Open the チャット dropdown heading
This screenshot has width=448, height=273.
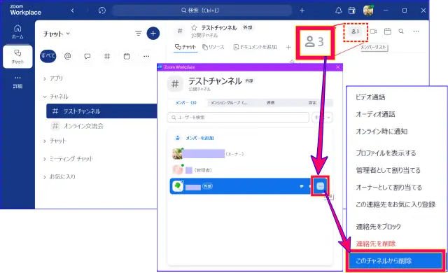point(57,34)
